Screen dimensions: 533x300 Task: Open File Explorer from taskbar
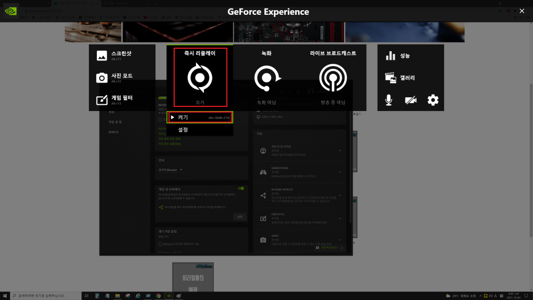click(117, 295)
